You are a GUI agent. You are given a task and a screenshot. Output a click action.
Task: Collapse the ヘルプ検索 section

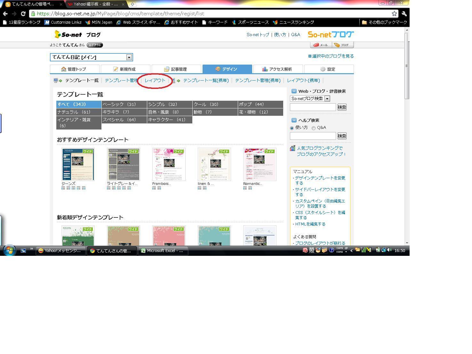[x=294, y=120]
